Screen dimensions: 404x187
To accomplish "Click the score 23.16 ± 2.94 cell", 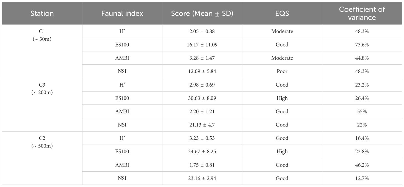I will (202, 178).
